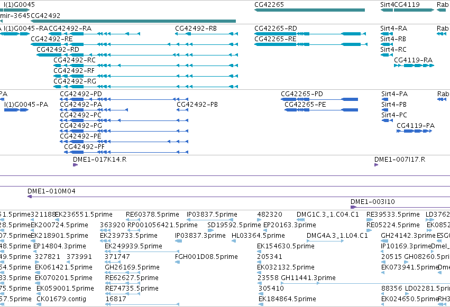This screenshot has width=450, height=307.
Task: Select the CG42265-PE protein label
Action: point(305,105)
